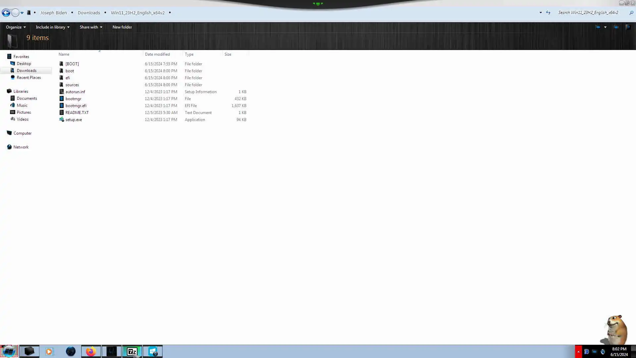Open the view options dropdown arrow

[605, 27]
